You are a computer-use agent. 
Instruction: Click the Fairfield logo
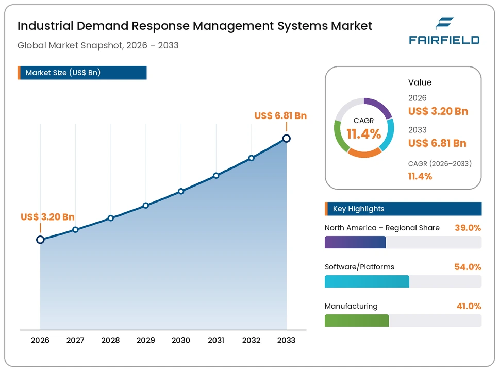pyautogui.click(x=444, y=30)
